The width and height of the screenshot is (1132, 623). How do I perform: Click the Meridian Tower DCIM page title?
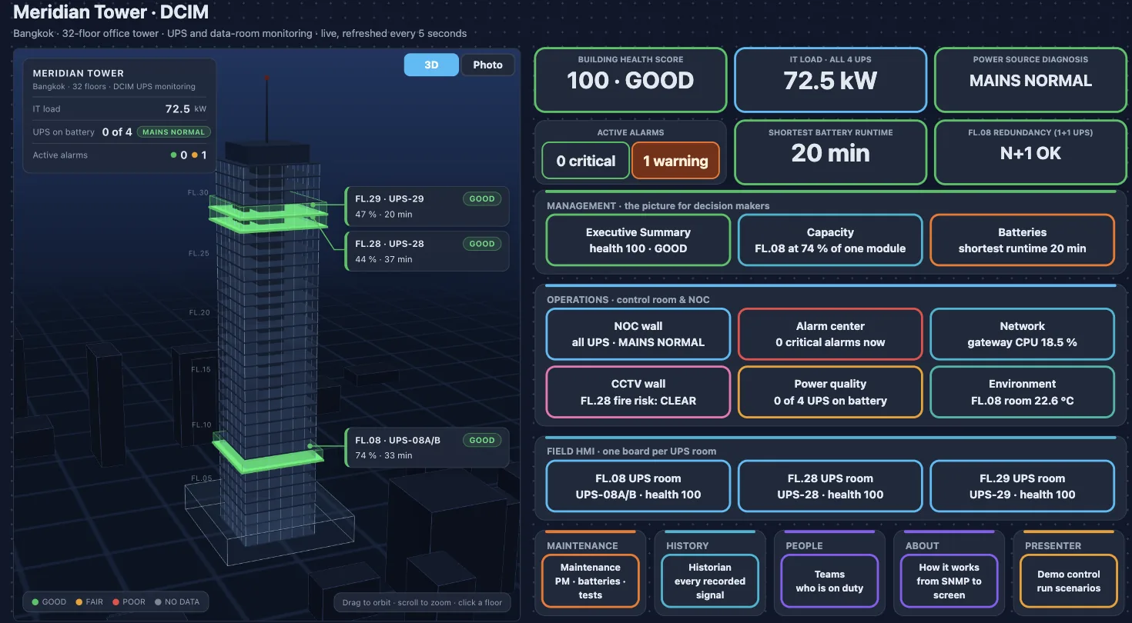click(111, 12)
